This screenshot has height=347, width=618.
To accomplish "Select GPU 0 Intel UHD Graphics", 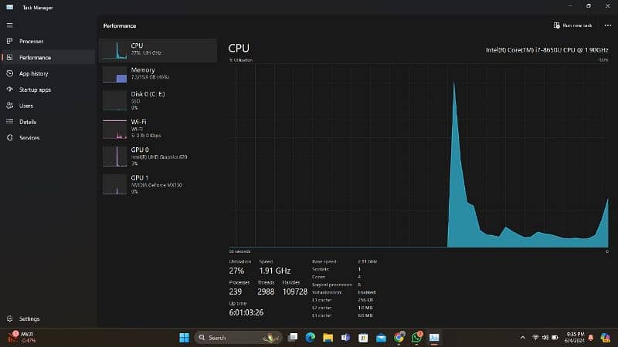I will tap(158, 157).
